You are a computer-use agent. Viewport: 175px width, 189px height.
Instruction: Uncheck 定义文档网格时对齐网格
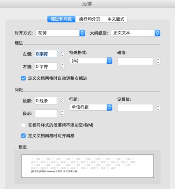pyautogui.click(x=23, y=136)
